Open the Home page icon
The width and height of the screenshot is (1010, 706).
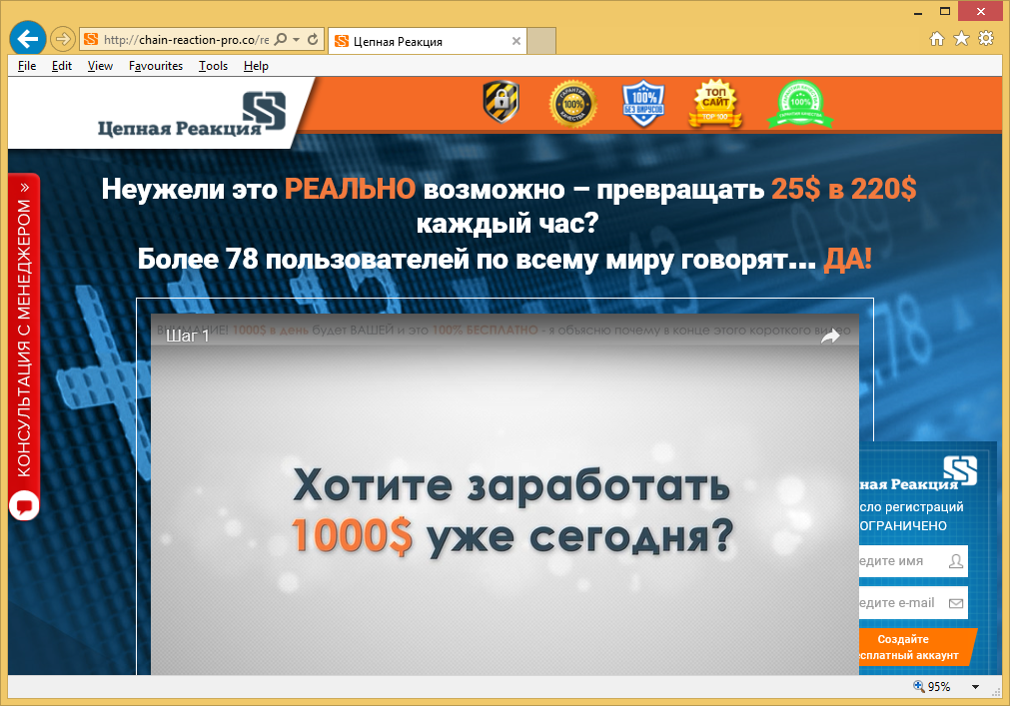(937, 39)
